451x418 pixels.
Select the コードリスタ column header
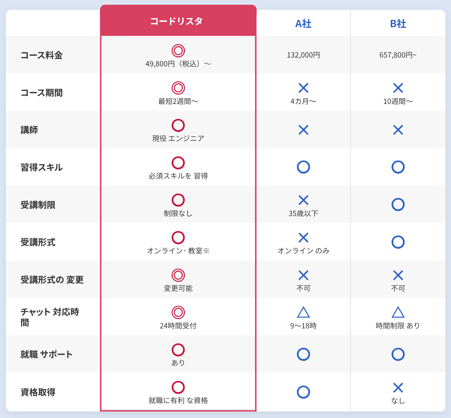[x=177, y=21]
